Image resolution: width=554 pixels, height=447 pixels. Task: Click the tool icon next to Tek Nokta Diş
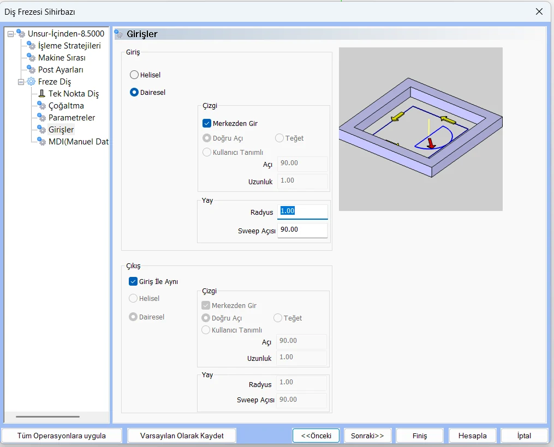pos(41,94)
